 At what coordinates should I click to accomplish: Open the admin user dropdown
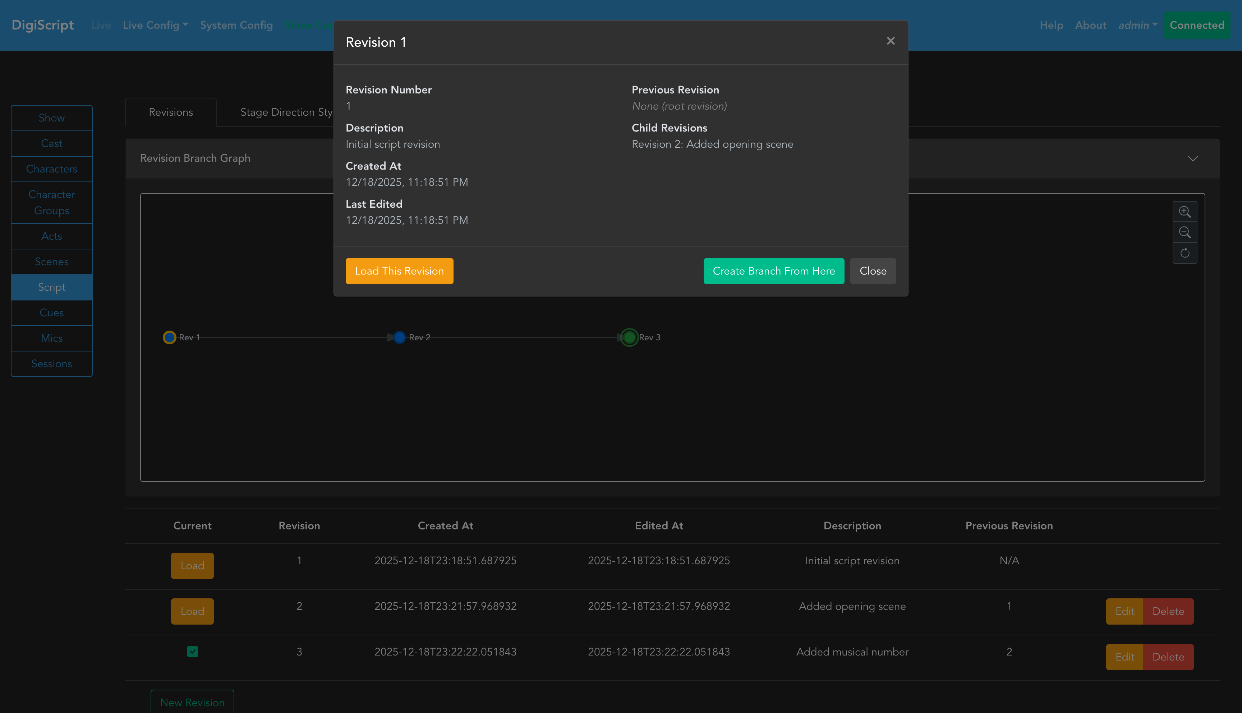(x=1137, y=25)
